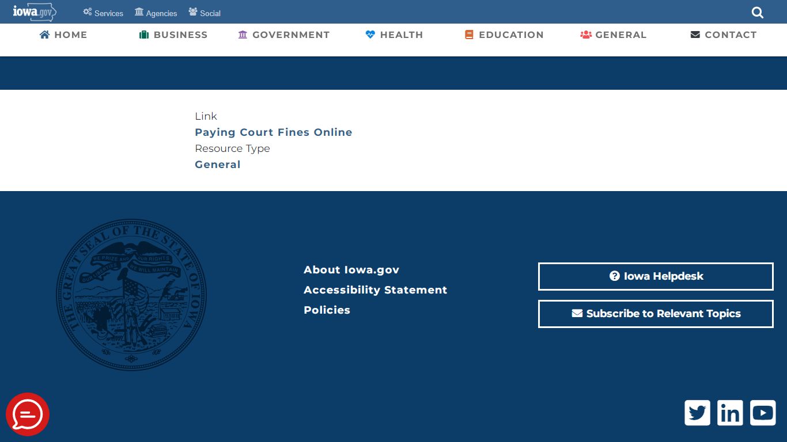Open the LinkedIn social icon

click(730, 413)
